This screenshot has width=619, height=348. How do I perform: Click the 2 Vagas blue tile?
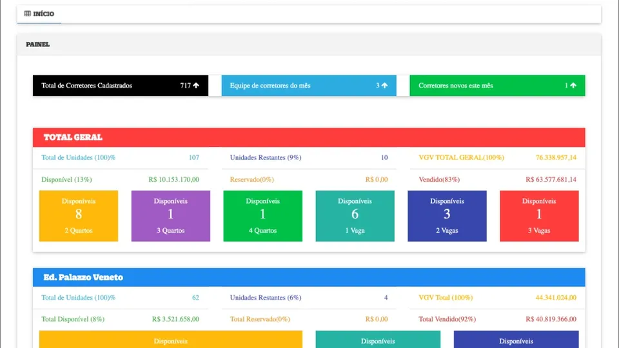447,216
